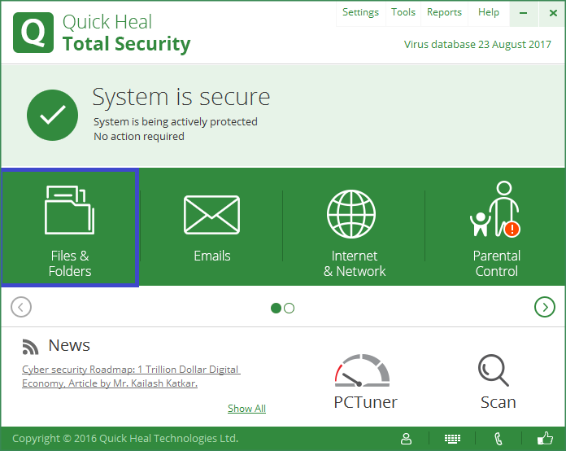Open the Help menu
This screenshot has height=451, width=566.
(x=489, y=13)
